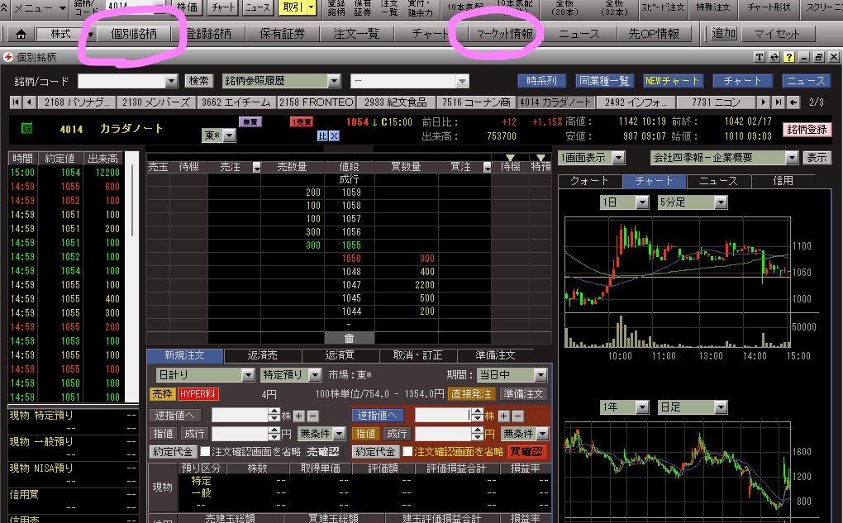The width and height of the screenshot is (843, 523).
Task: Select 指値 order type on the sell side
Action: coord(163,434)
